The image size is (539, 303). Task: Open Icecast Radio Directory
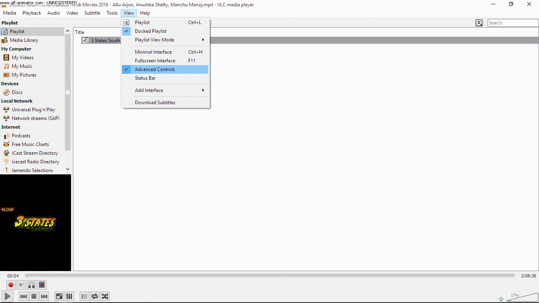pyautogui.click(x=32, y=162)
